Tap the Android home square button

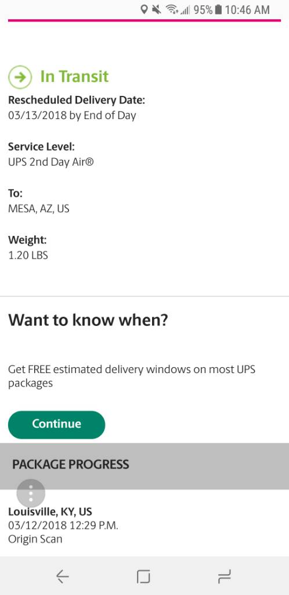[143, 576]
